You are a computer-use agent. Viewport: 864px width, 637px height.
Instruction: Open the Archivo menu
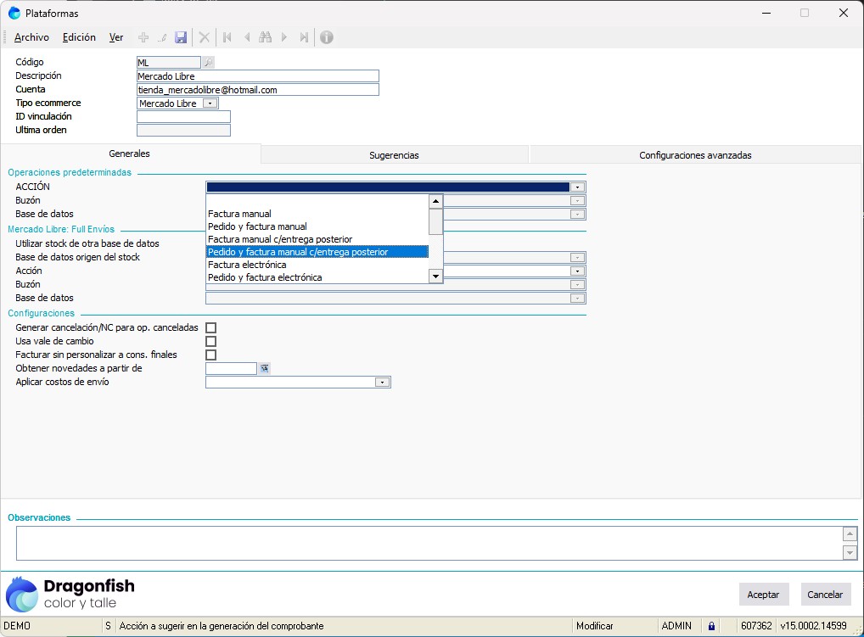coord(31,37)
